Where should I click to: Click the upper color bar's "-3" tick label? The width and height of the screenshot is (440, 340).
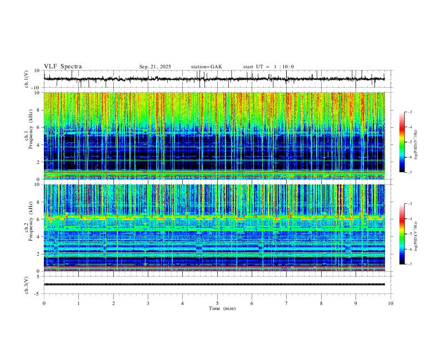point(409,112)
